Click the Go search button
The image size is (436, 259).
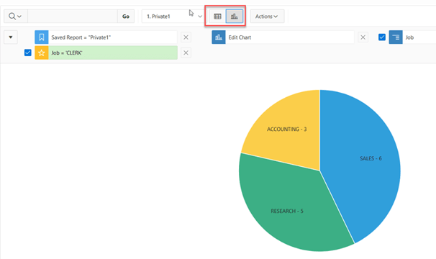(x=126, y=17)
